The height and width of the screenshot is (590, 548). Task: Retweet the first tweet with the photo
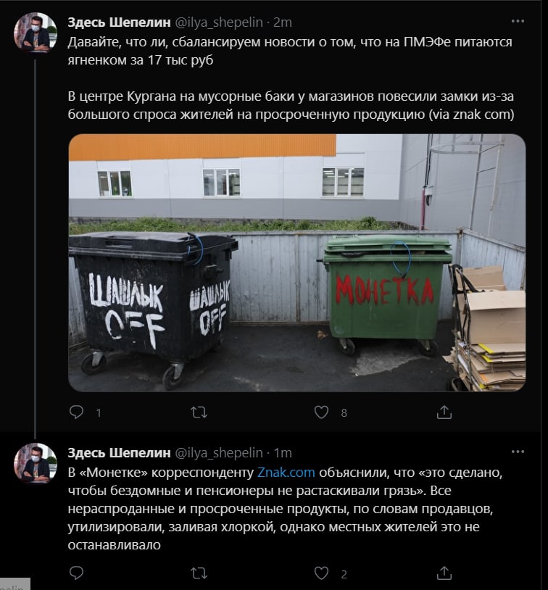pos(199,412)
